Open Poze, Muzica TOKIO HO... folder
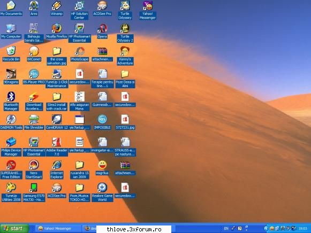311x233 pixels. [x=79, y=192]
